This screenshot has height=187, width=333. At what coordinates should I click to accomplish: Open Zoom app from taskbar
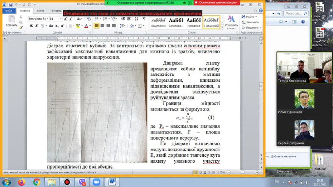97,182
